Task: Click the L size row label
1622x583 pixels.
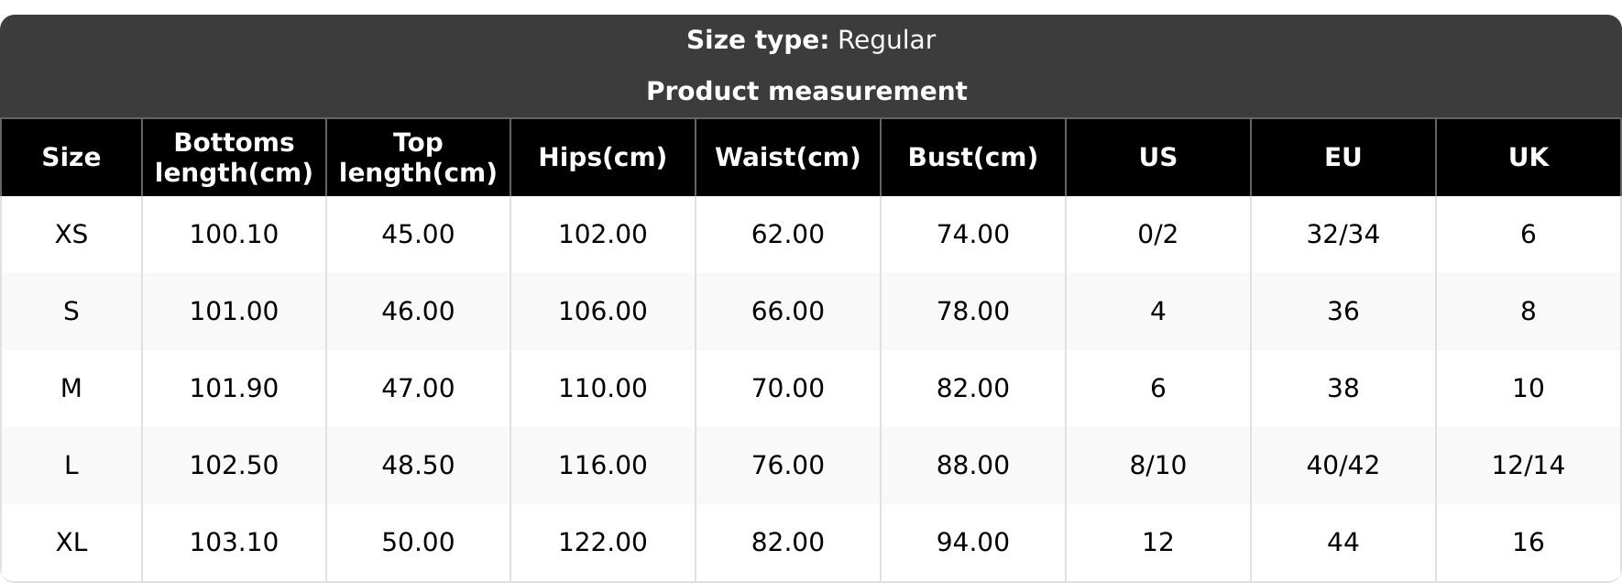Action: point(71,466)
